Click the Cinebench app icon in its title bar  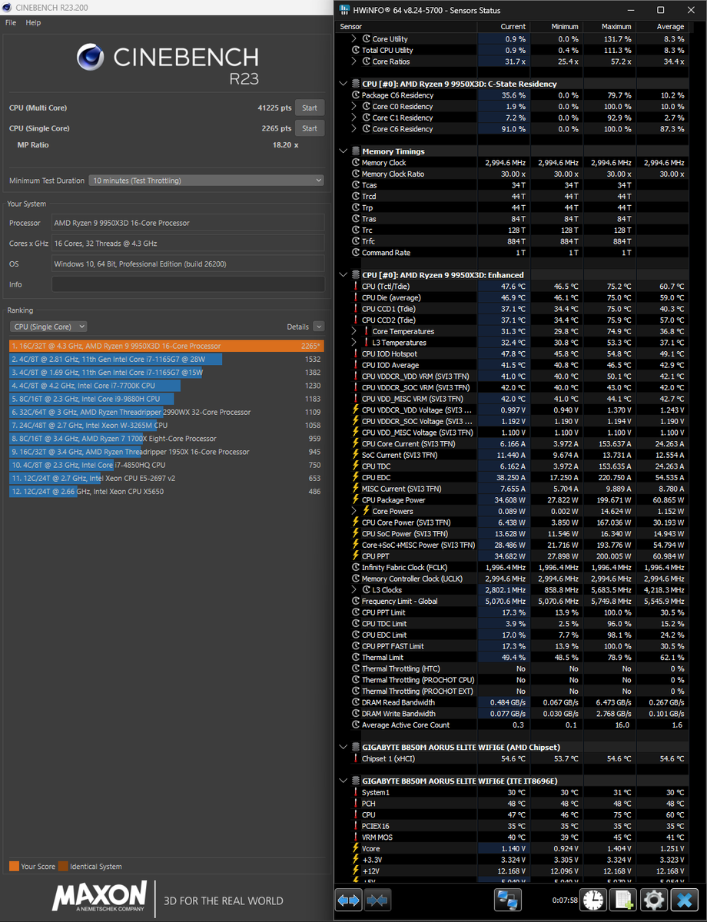(8, 8)
